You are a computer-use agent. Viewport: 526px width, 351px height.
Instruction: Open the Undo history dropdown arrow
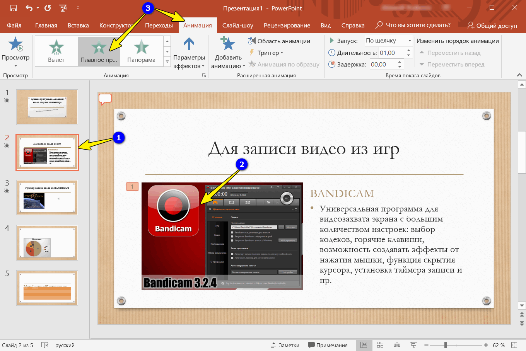38,8
